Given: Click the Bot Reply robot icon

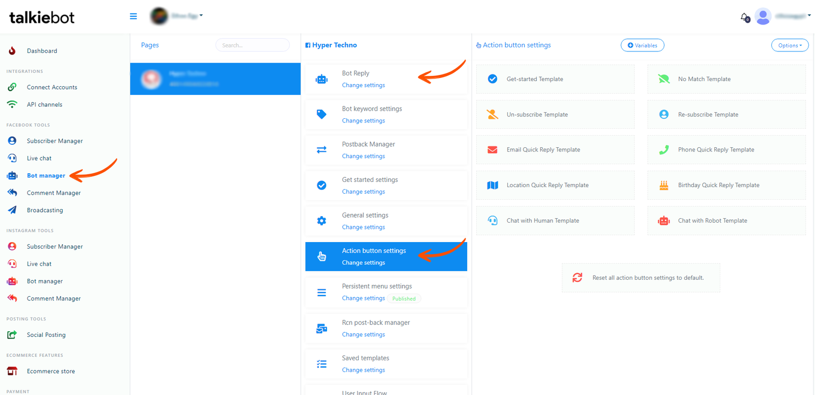Looking at the screenshot, I should 321,79.
